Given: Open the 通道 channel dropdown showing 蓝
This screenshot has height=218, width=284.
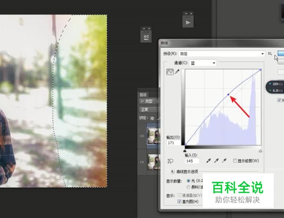Looking at the screenshot, I should (x=203, y=63).
